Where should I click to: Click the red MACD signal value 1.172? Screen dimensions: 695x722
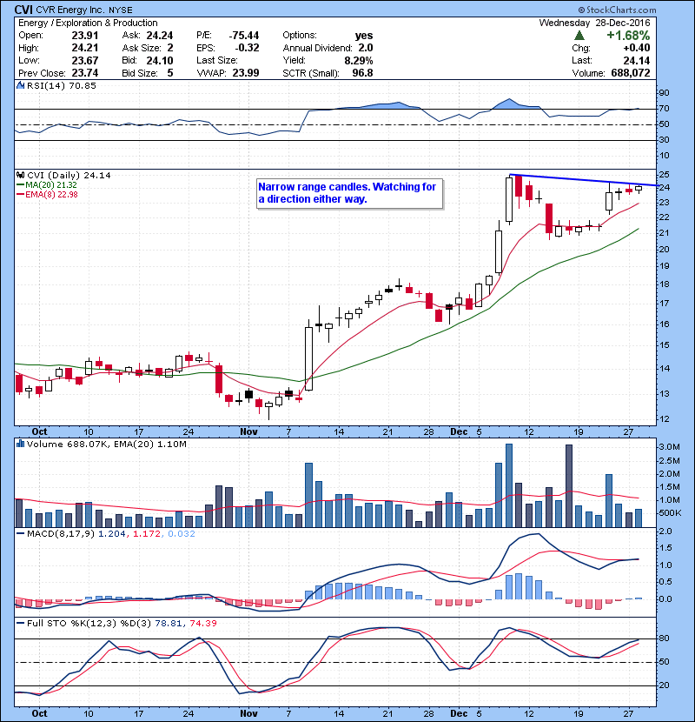point(146,534)
